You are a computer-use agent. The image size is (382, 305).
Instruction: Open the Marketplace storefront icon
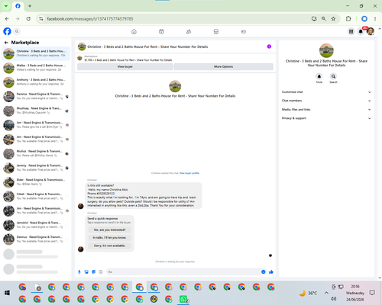pos(216,31)
